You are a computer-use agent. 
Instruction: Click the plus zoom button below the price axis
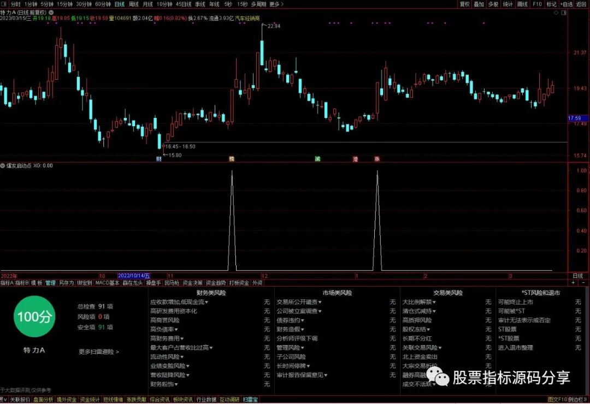[574, 282]
